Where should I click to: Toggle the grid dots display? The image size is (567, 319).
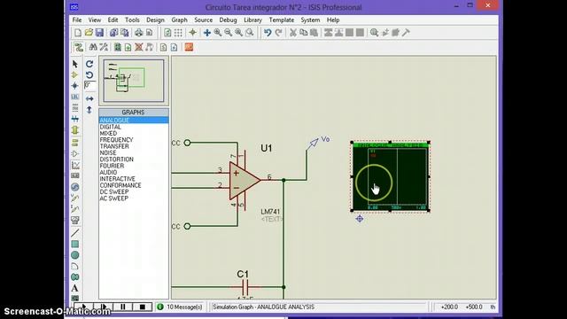(x=178, y=33)
